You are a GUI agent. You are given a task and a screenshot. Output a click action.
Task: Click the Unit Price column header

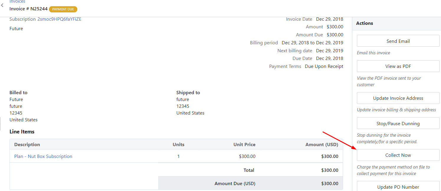[x=244, y=145]
